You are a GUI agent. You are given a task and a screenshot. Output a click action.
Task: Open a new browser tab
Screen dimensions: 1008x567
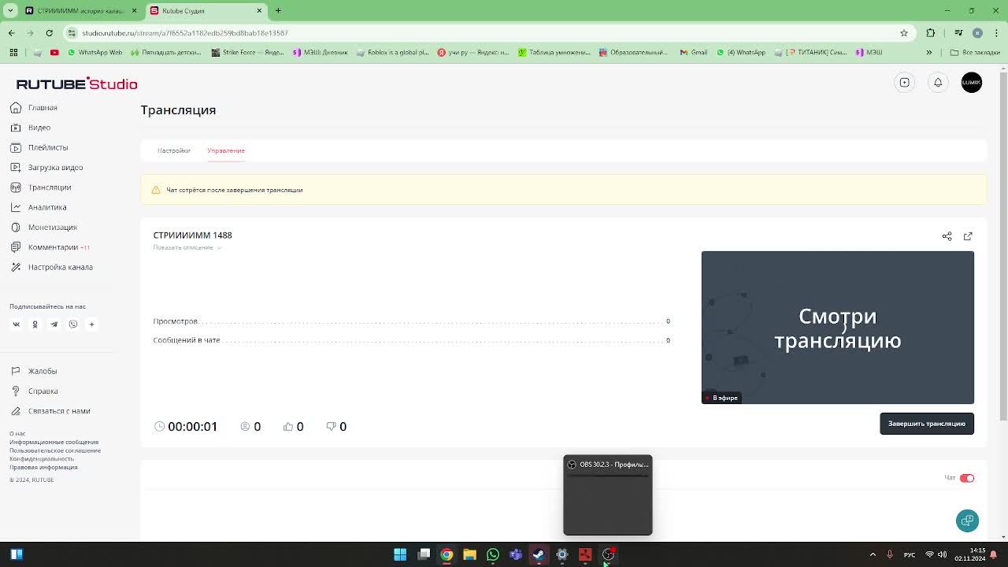click(278, 11)
